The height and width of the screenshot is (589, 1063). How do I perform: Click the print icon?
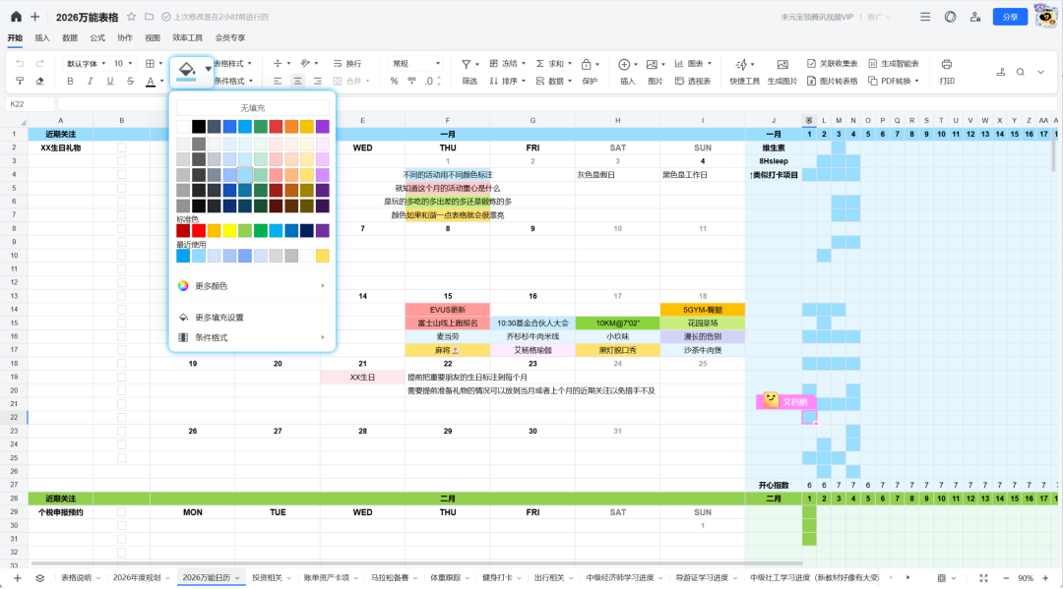point(946,64)
